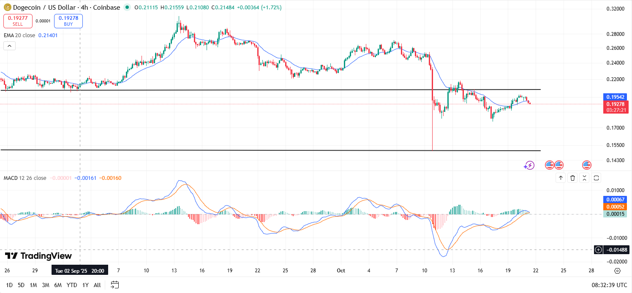632x293 pixels.
Task: Set the chart range to All
Action: click(x=97, y=285)
